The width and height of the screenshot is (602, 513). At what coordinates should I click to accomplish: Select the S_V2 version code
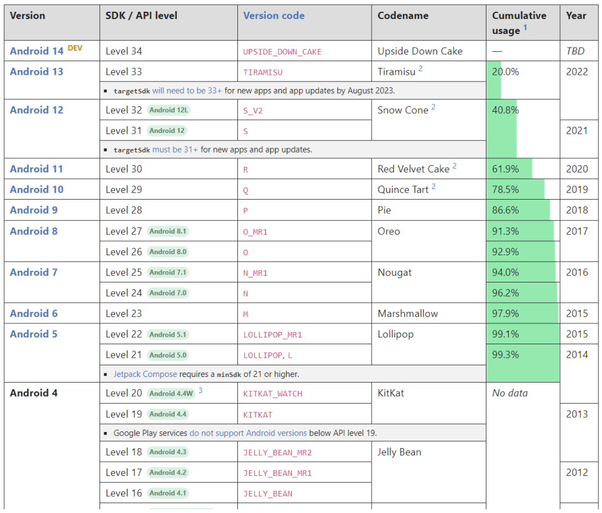253,111
